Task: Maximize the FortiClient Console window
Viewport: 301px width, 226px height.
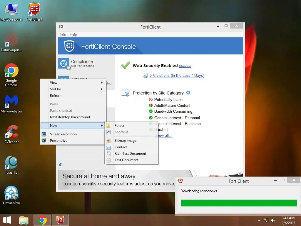Action: 226,26
